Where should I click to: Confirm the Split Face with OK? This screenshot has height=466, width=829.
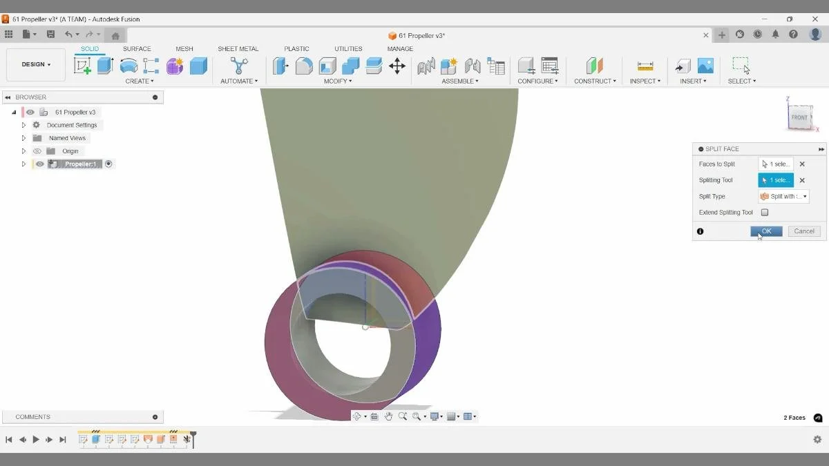[x=765, y=231]
